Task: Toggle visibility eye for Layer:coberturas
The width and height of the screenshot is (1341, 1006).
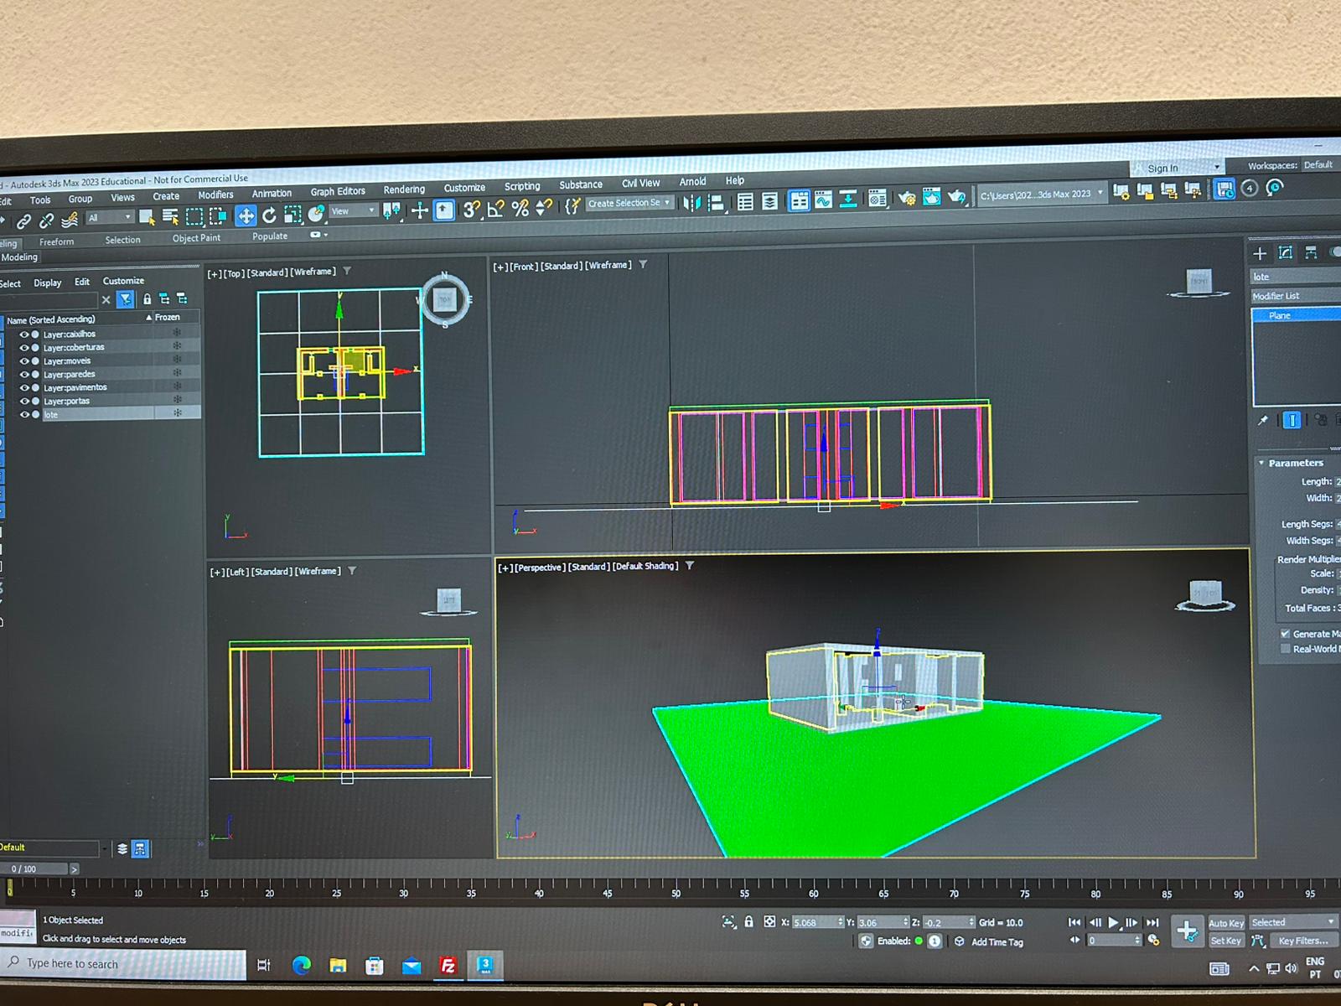Action: 23,347
